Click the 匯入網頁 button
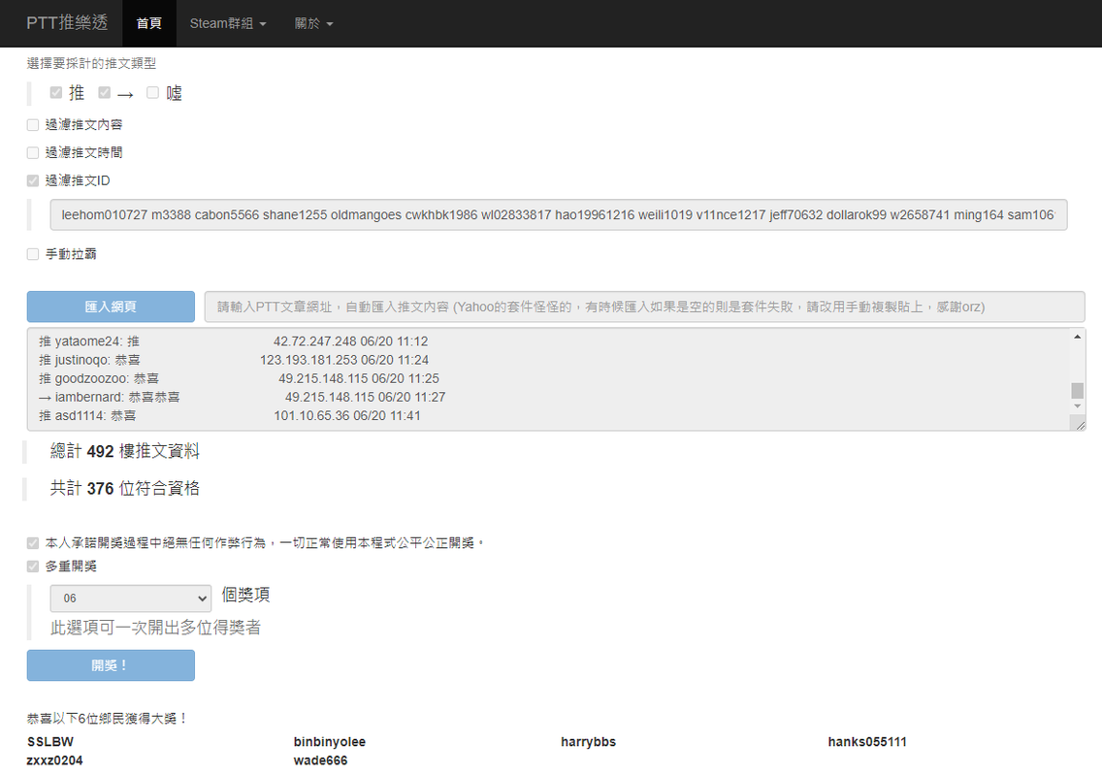The width and height of the screenshot is (1102, 776). pos(111,307)
